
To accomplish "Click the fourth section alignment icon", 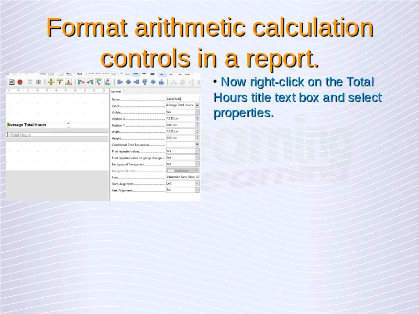I will (108, 82).
